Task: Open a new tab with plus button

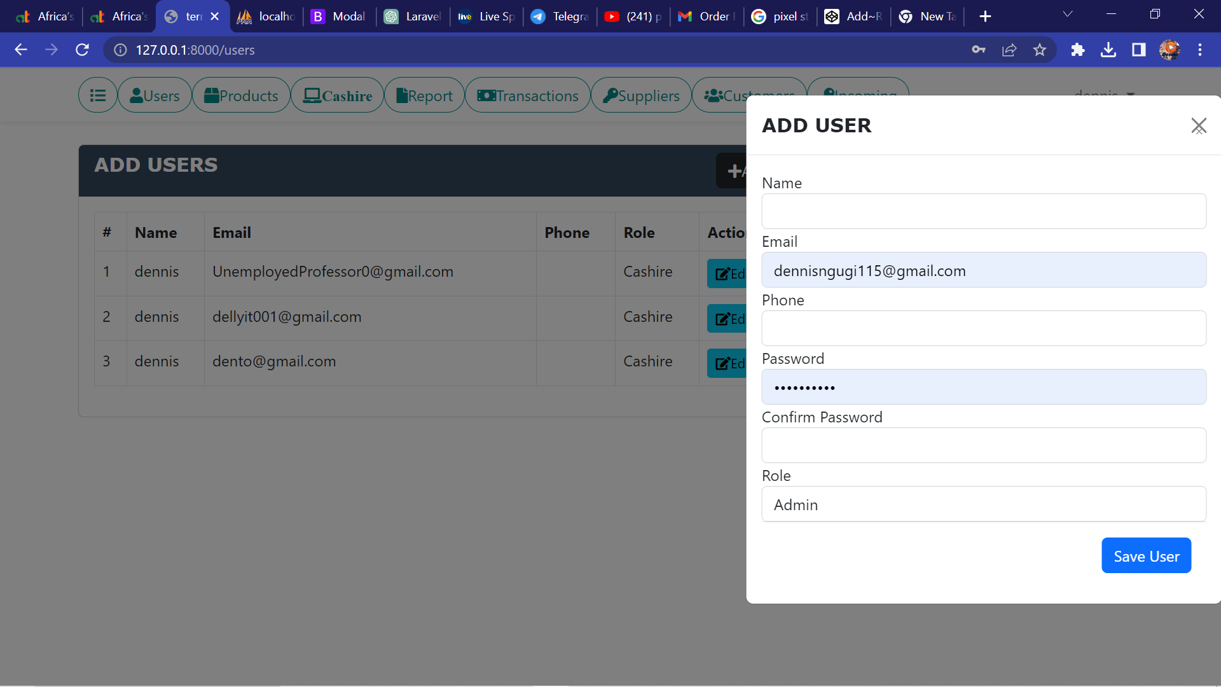Action: (985, 17)
